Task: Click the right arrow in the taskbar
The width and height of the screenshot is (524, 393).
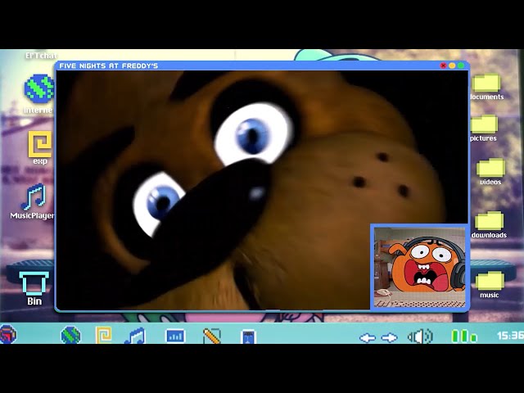Action: [390, 338]
